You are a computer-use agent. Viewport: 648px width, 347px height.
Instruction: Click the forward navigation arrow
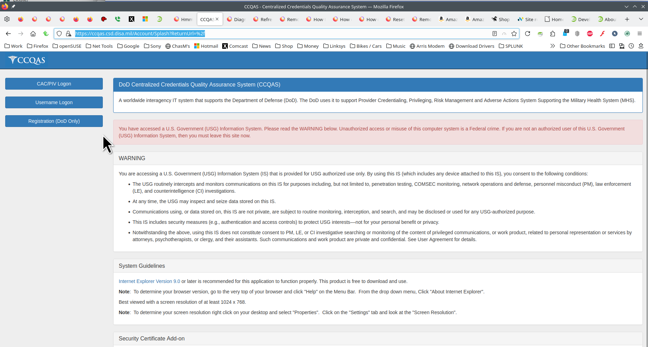click(21, 34)
